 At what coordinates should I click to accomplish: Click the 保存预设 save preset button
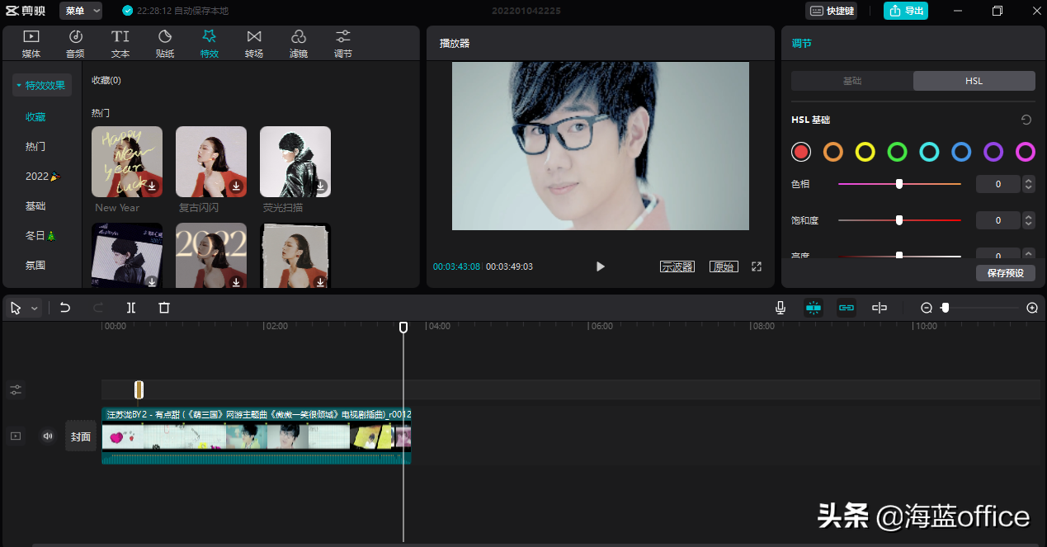pyautogui.click(x=1005, y=273)
